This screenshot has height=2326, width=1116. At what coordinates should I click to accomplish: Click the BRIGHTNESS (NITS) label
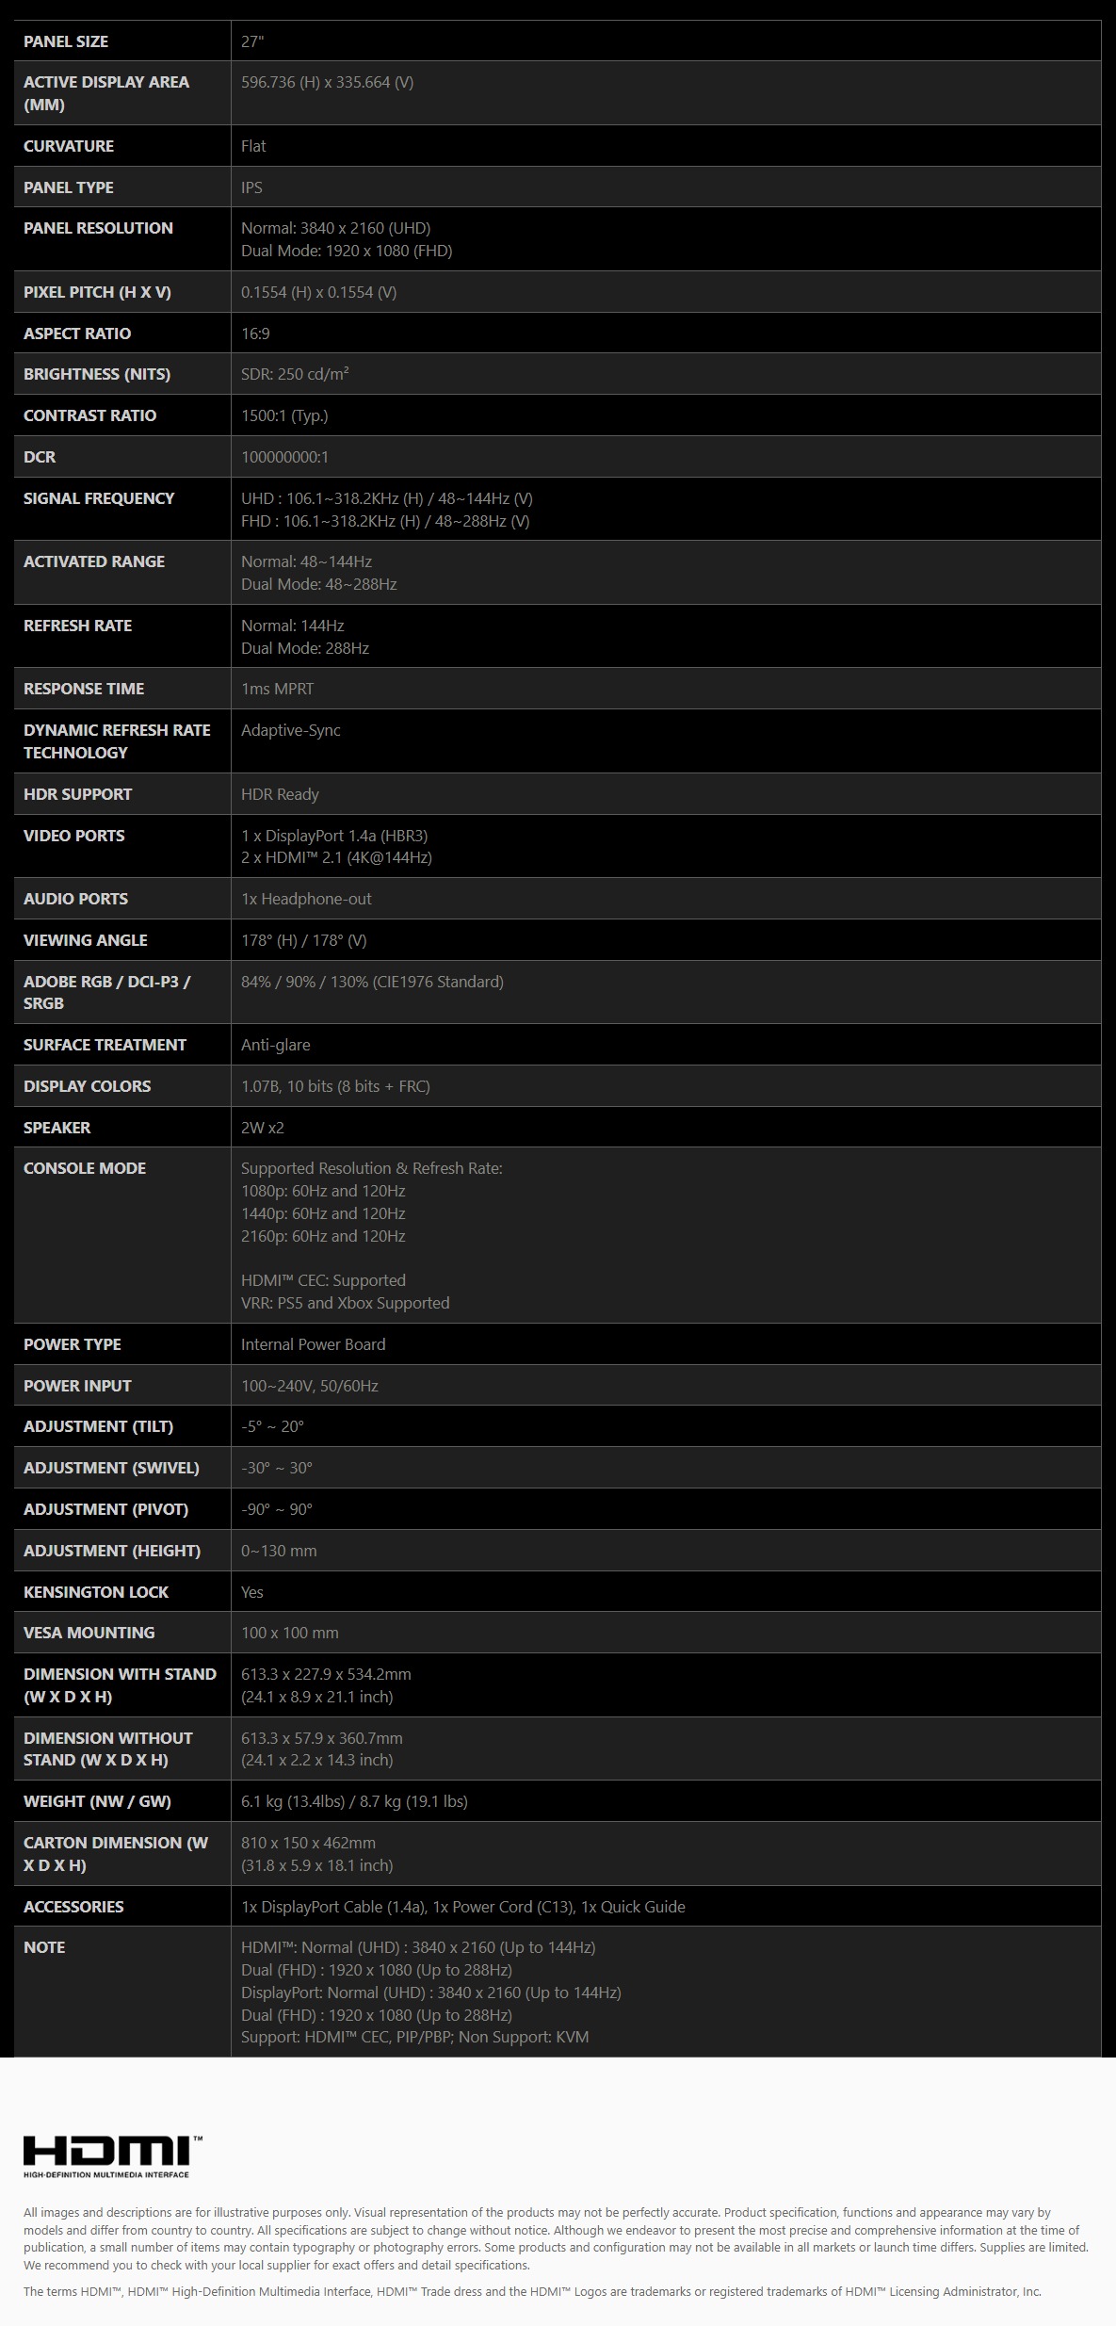(x=97, y=374)
